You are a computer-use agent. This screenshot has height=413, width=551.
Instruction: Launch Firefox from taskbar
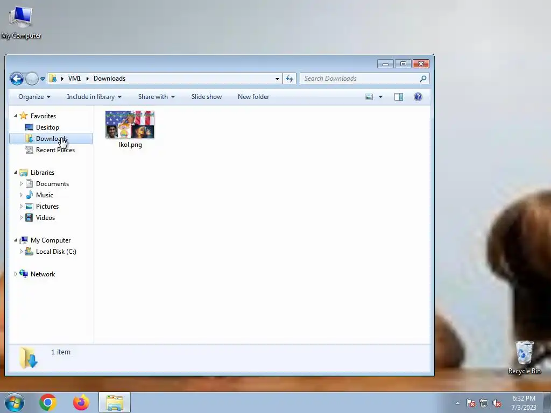pyautogui.click(x=81, y=402)
